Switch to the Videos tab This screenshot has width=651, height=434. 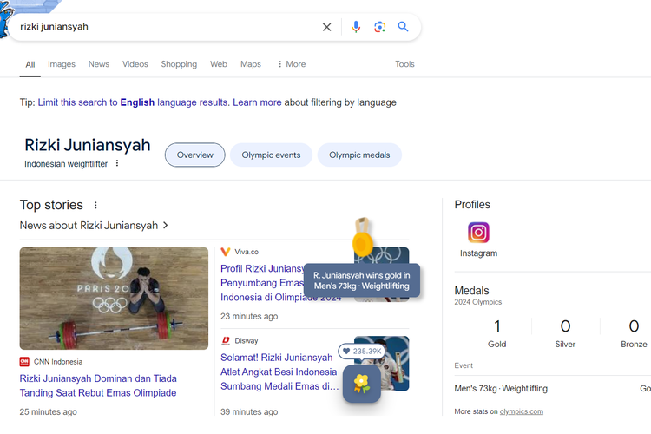135,64
